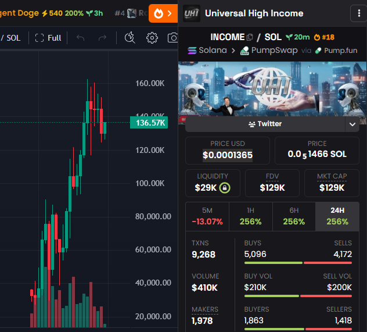Click the SOL price value box
The width and height of the screenshot is (367, 332).
[x=317, y=151]
